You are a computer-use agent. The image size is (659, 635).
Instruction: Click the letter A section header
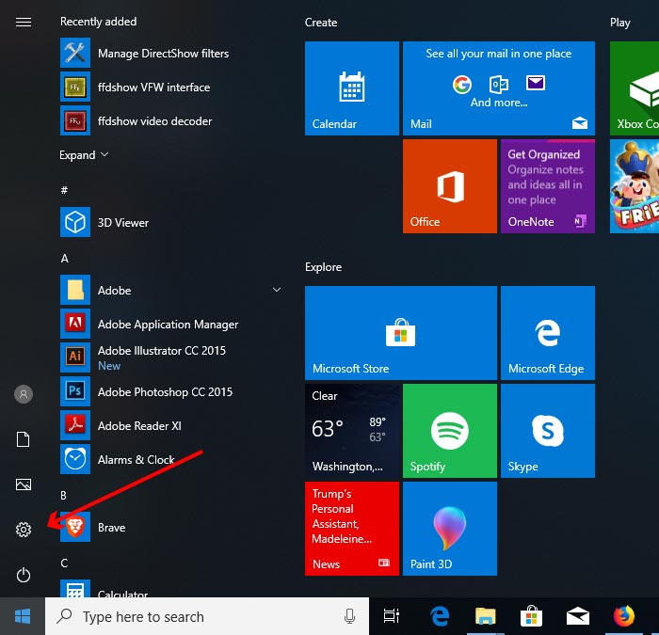(x=64, y=259)
